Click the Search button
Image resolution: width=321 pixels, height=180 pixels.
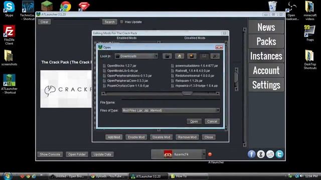109,22
